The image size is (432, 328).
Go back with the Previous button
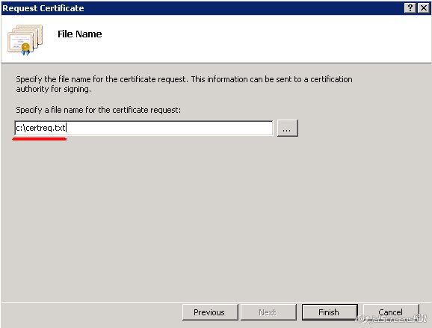coord(210,312)
